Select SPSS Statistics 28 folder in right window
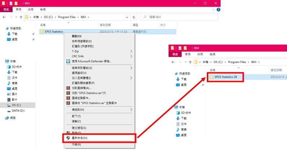This screenshot has height=150, width=287. 226,77
